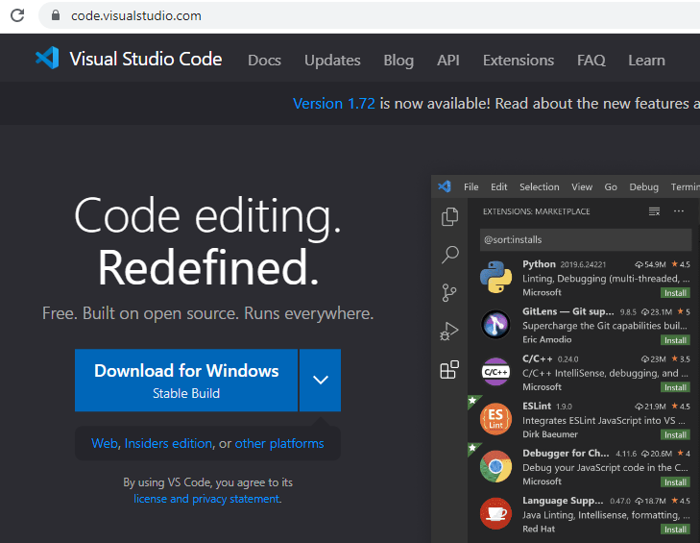Open the API navigation item
Viewport: 700px width, 543px height.
point(448,60)
